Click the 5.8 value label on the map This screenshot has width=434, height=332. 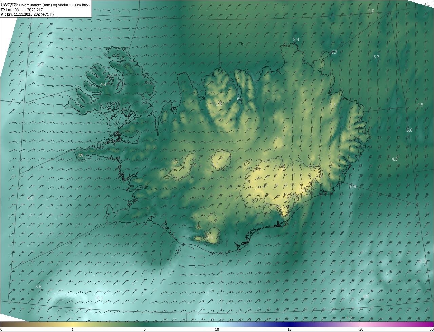(x=409, y=130)
